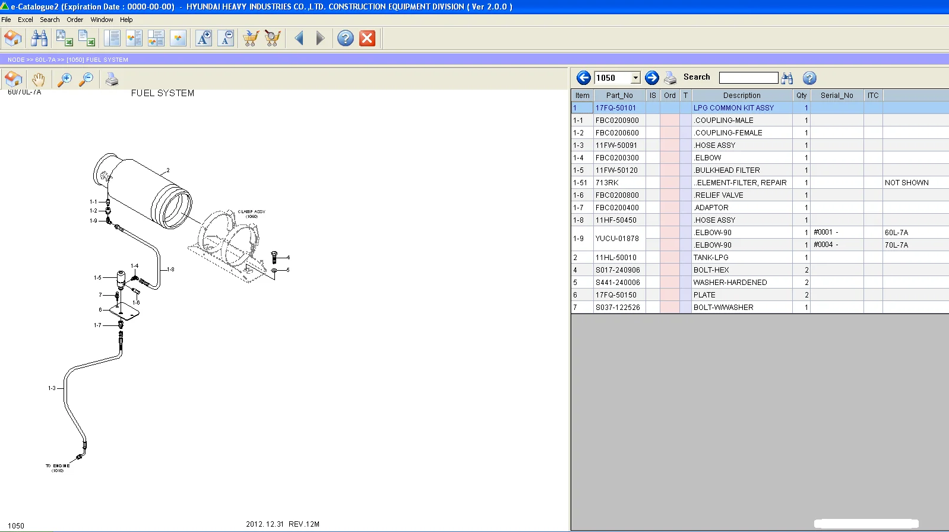Viewport: 949px width, 532px height.
Task: Add the part to the order cart
Action: (x=251, y=39)
